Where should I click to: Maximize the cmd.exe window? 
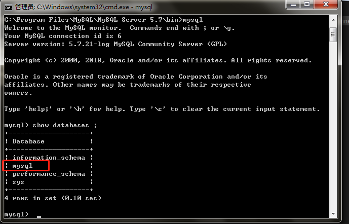pyautogui.click(x=307, y=5)
